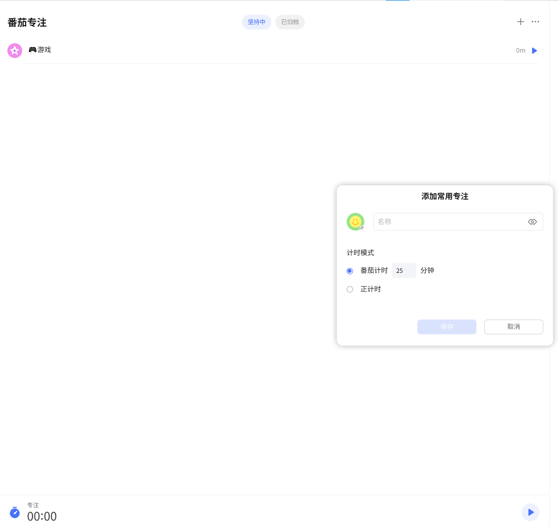The height and width of the screenshot is (527, 559).
Task: Click the 00:00 timer display
Action: pos(42,516)
